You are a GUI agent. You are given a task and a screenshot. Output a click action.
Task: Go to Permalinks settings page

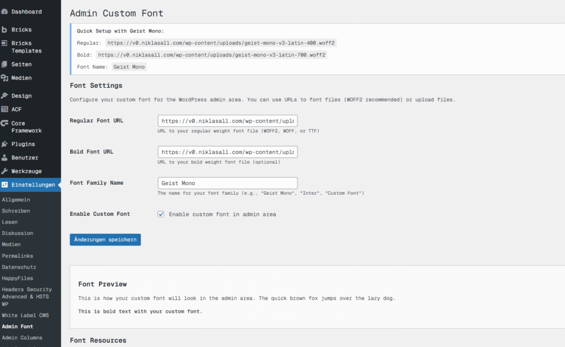point(17,256)
